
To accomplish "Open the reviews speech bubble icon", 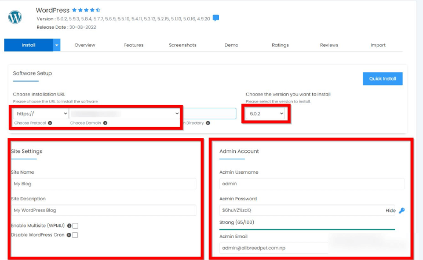I will click(216, 18).
